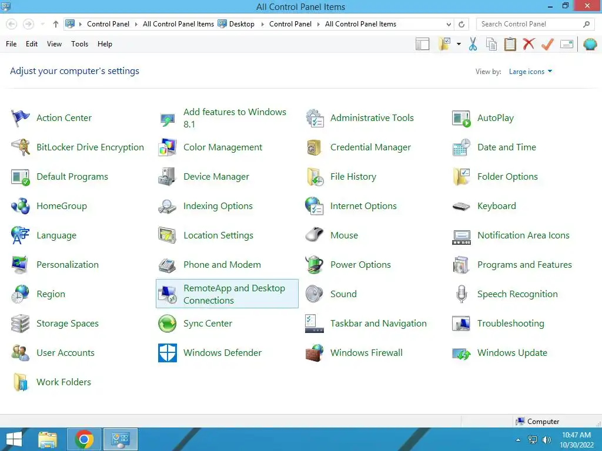This screenshot has width=602, height=451.
Task: Expand breadcrumb arrow after first Control Panel
Action: pos(136,24)
